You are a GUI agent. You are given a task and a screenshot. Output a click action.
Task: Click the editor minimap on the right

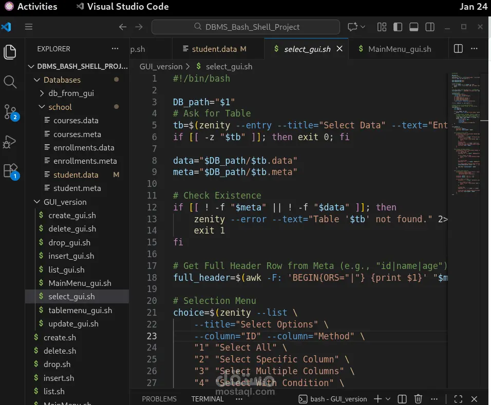(x=465, y=128)
